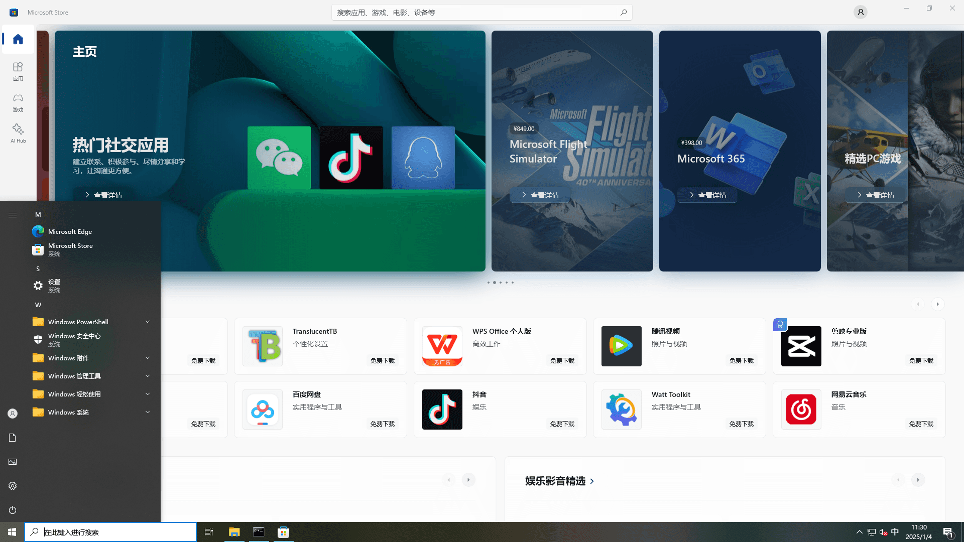Image resolution: width=964 pixels, height=542 pixels.
Task: Click the Store search input field
Action: (482, 13)
